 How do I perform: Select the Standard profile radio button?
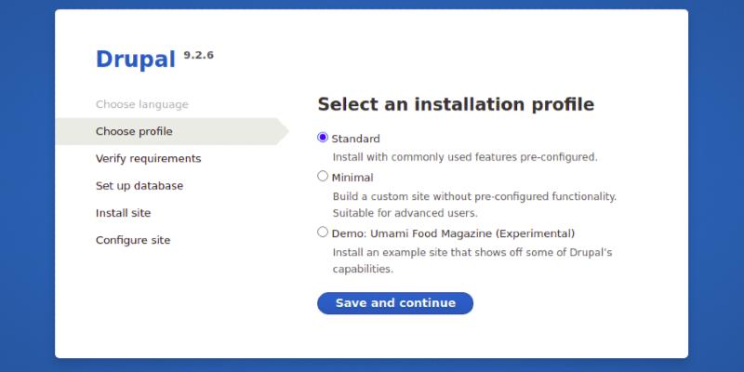(323, 138)
